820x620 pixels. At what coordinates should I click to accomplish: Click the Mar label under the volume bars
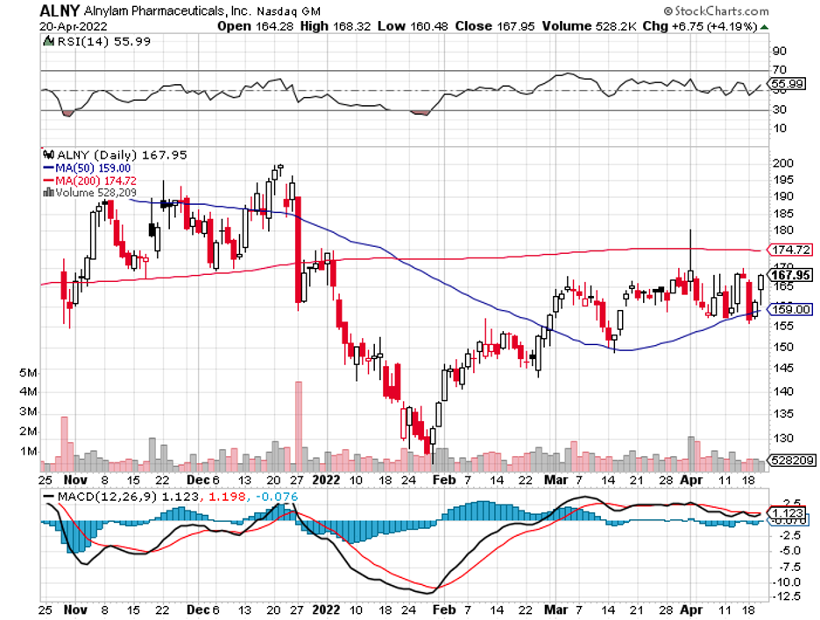click(555, 480)
